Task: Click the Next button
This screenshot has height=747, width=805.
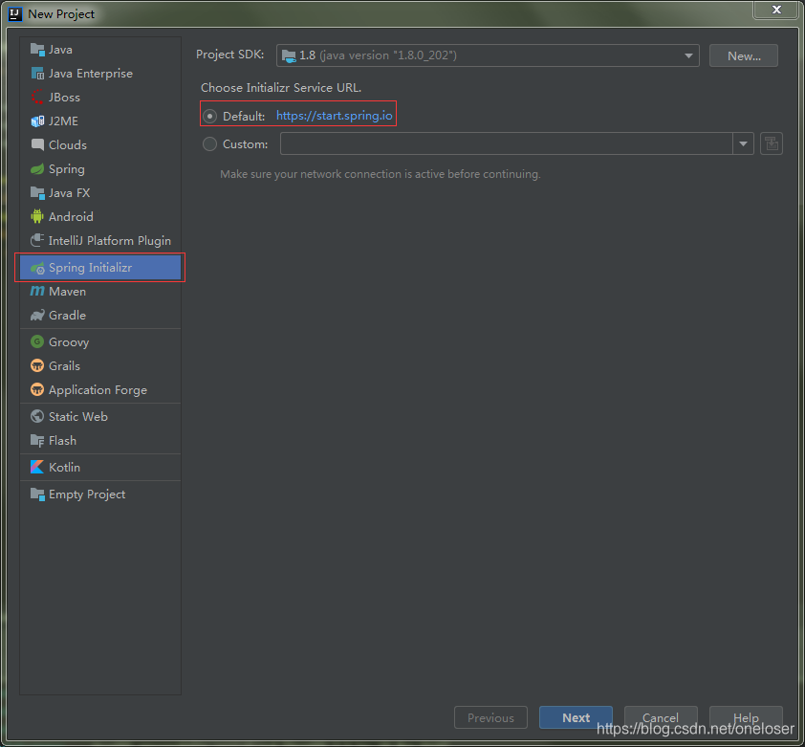Action: pyautogui.click(x=576, y=717)
